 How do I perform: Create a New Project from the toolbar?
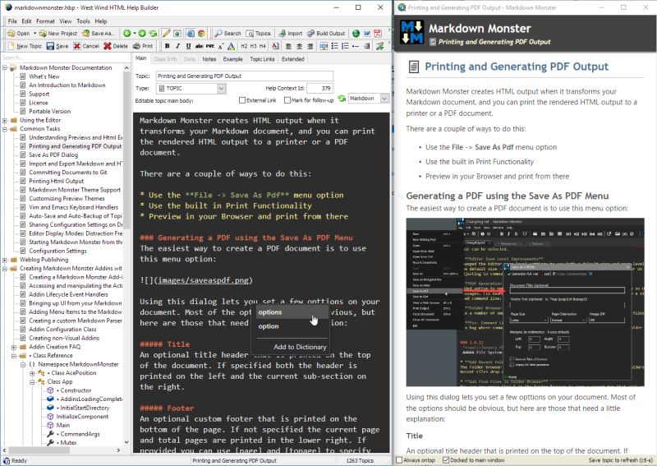coord(57,33)
